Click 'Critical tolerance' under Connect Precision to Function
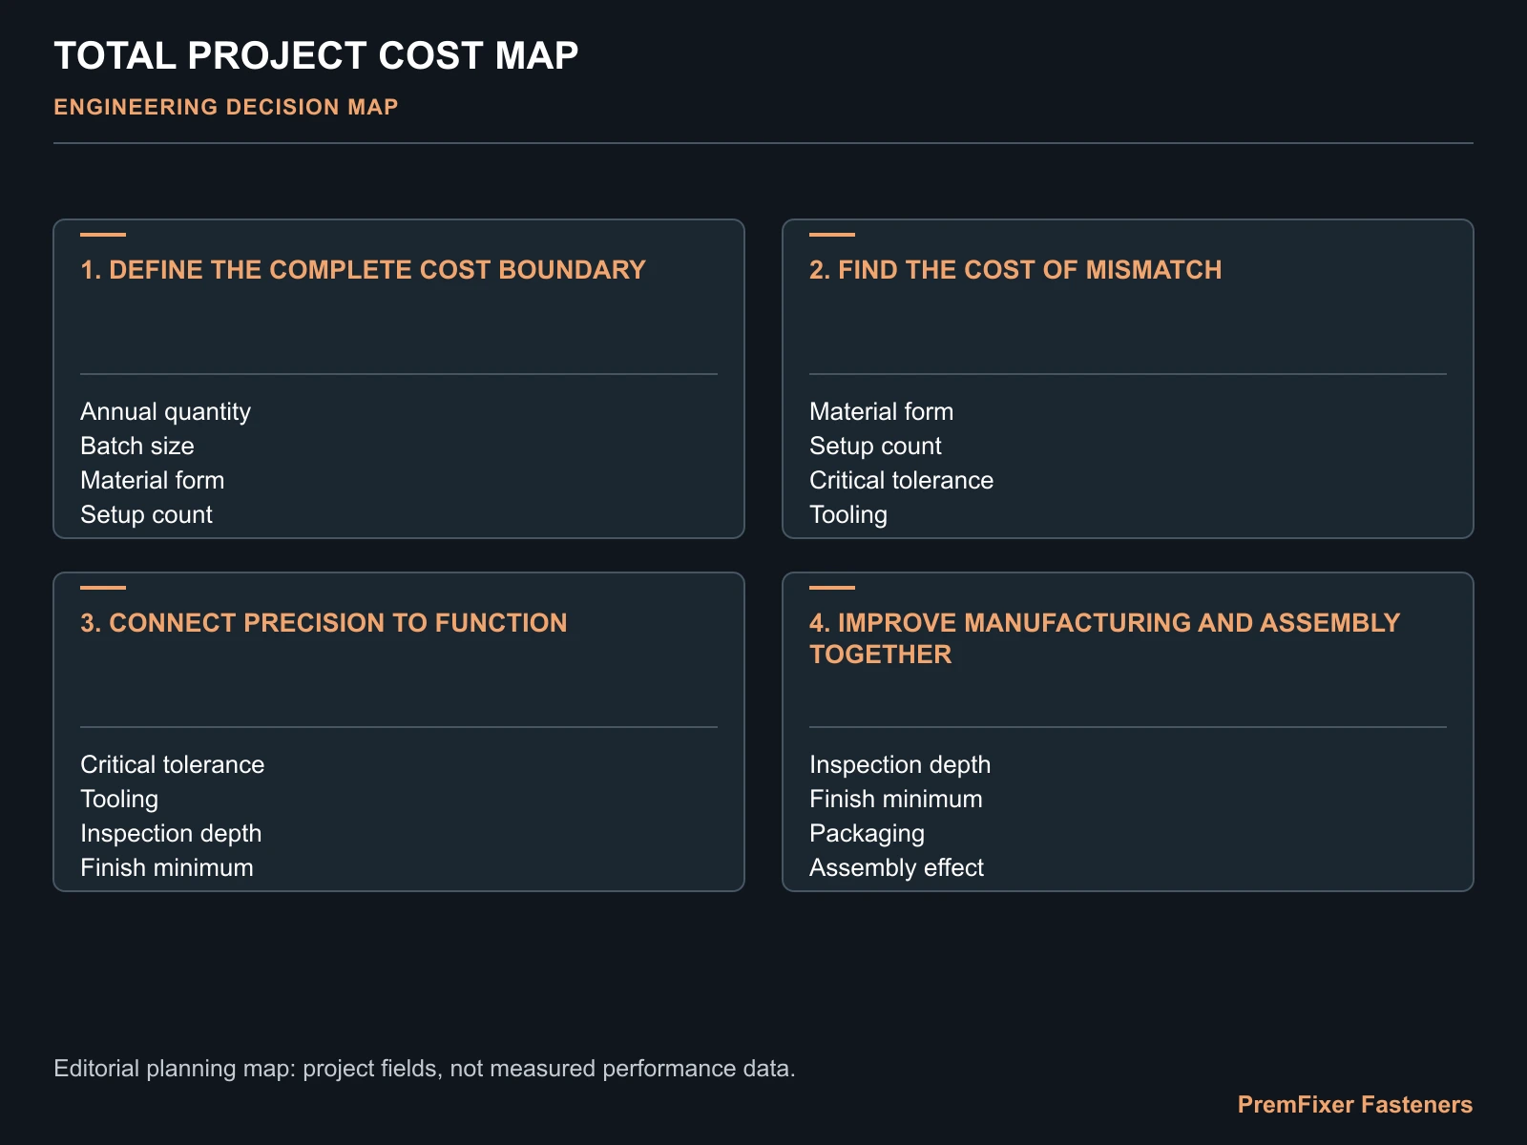1527x1145 pixels. pos(172,764)
